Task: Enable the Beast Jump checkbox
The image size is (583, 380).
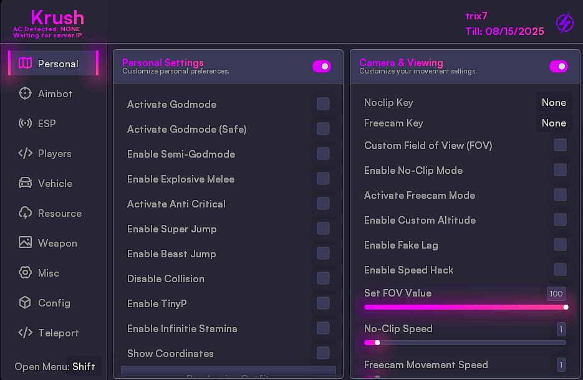Action: [x=323, y=254]
